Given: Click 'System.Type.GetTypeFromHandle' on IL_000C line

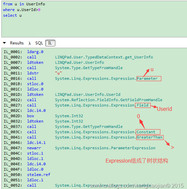Looking at the screenshot, I should (89, 68).
